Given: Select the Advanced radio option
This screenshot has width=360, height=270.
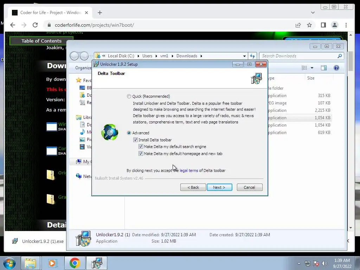Looking at the screenshot, I should pos(129,133).
